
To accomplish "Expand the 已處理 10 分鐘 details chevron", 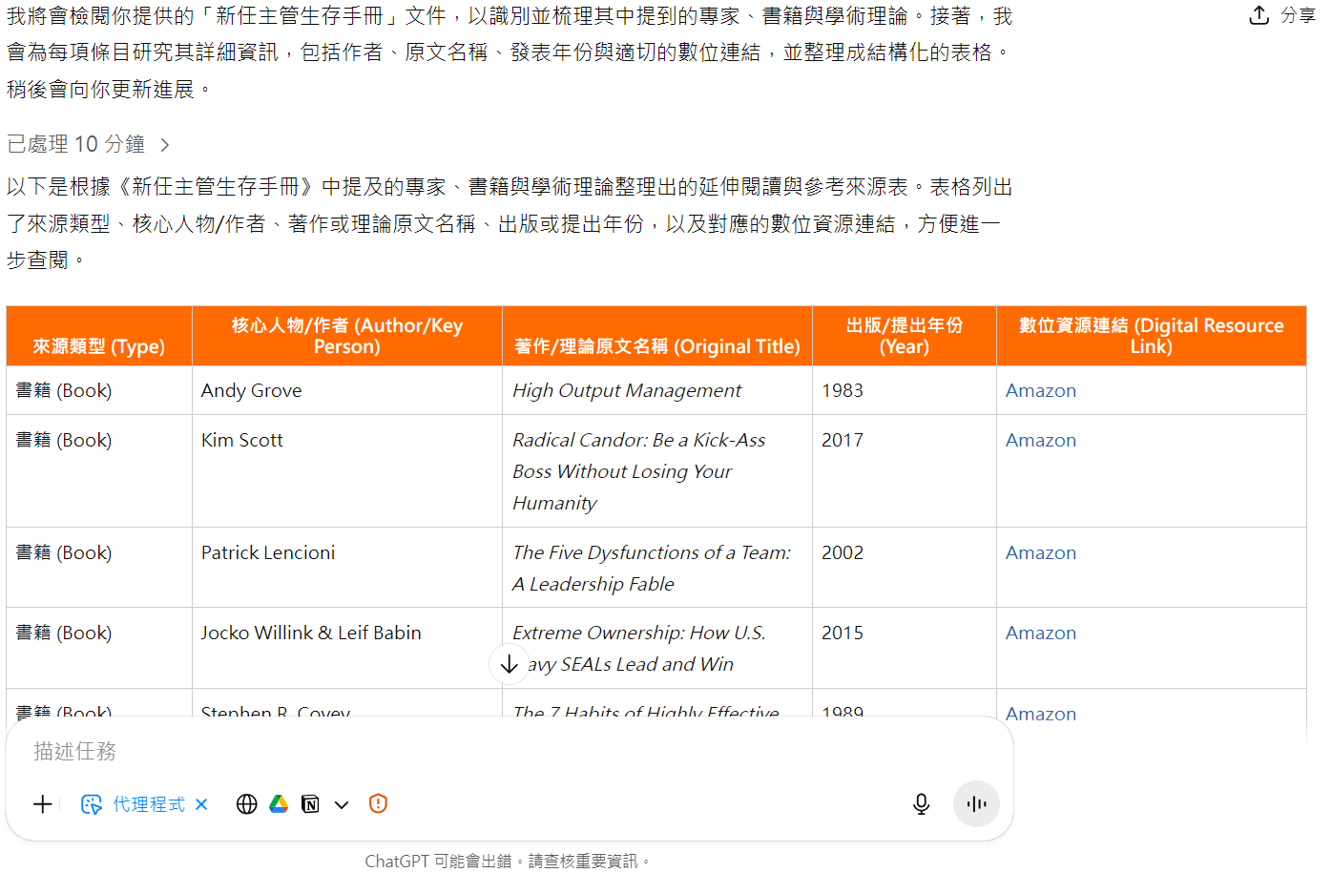I will pos(165,145).
